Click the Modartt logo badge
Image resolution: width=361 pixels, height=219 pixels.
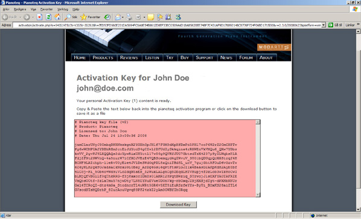click(x=274, y=47)
